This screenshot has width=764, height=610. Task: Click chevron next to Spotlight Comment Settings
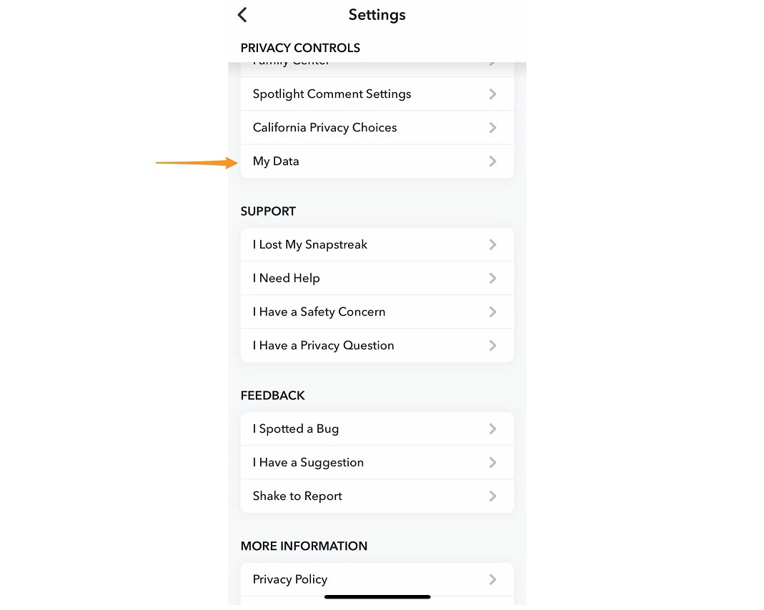tap(492, 94)
